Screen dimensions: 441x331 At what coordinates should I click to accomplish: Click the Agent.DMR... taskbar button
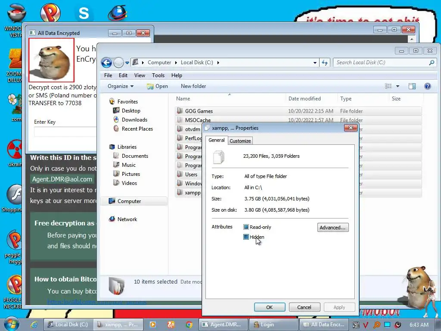pyautogui.click(x=224, y=325)
